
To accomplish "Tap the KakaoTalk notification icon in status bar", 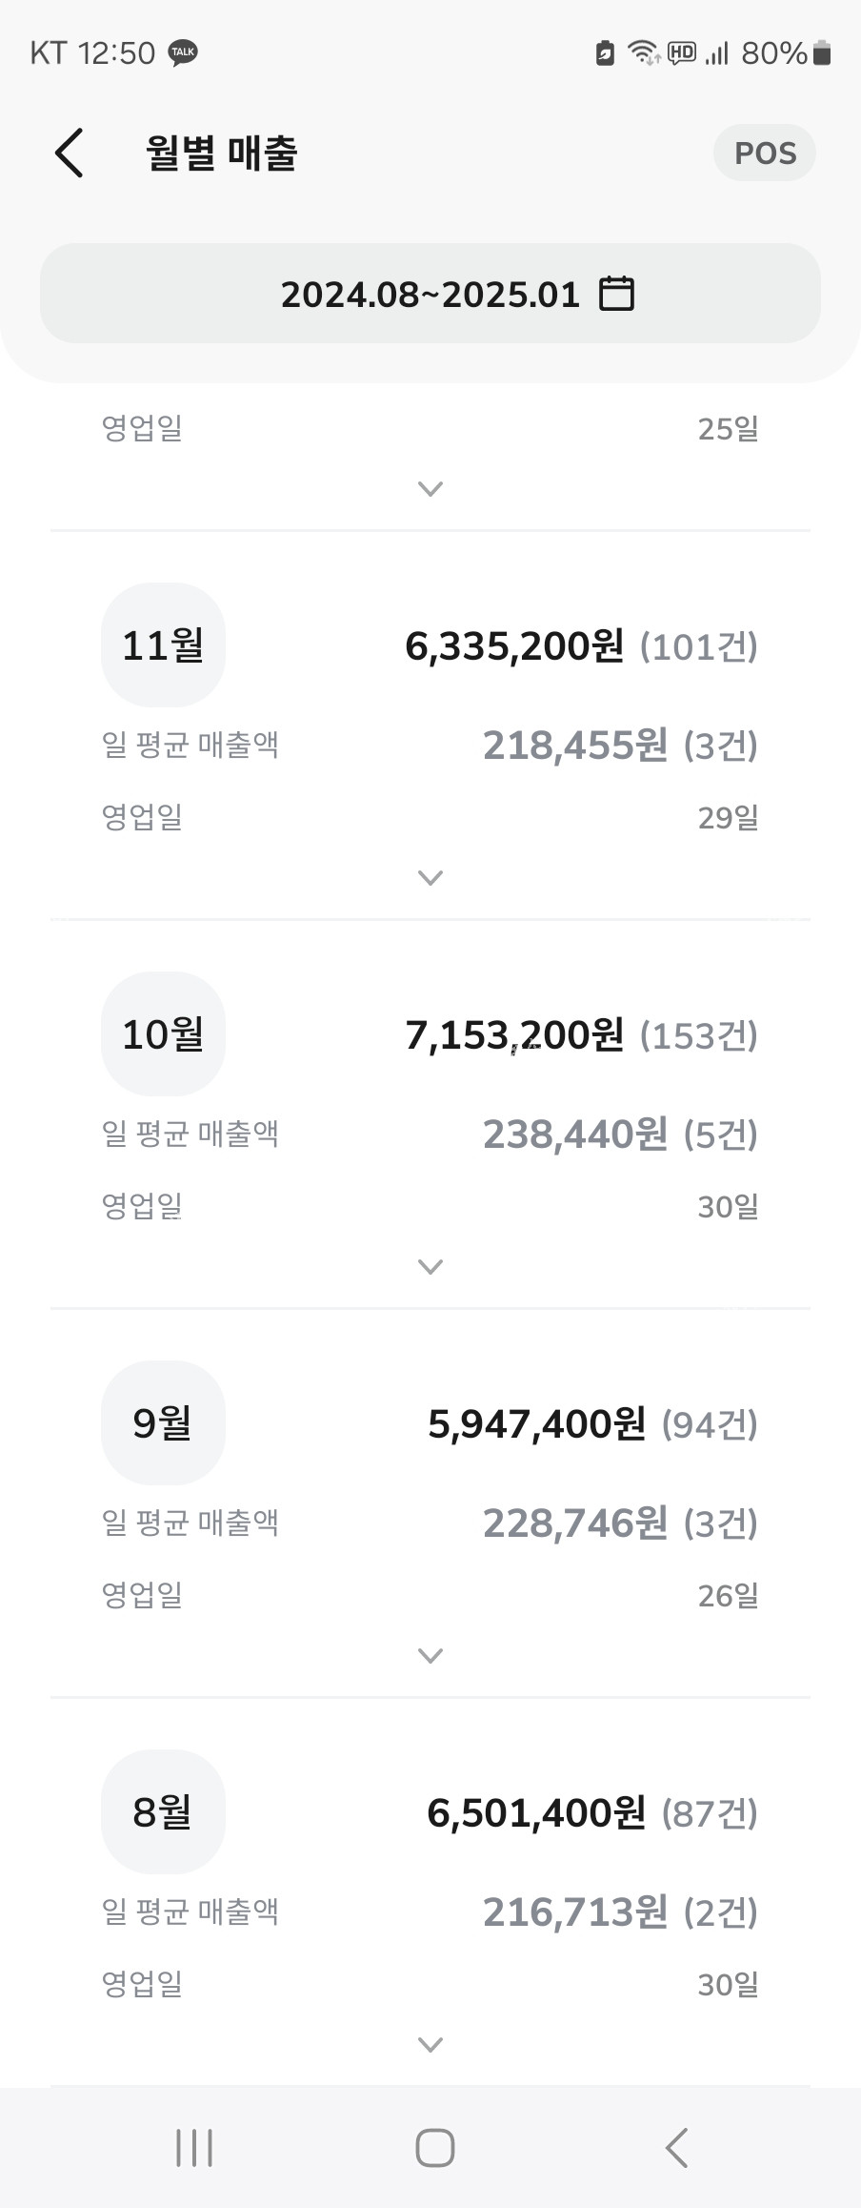I will click(183, 53).
